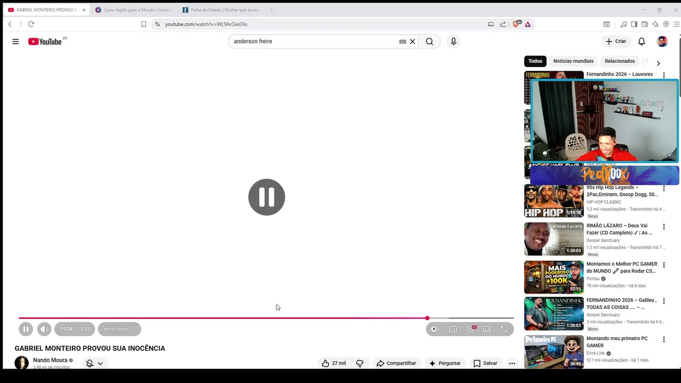Open the Brave VPN shield icon
Image resolution: width=681 pixels, height=383 pixels.
coord(666,24)
